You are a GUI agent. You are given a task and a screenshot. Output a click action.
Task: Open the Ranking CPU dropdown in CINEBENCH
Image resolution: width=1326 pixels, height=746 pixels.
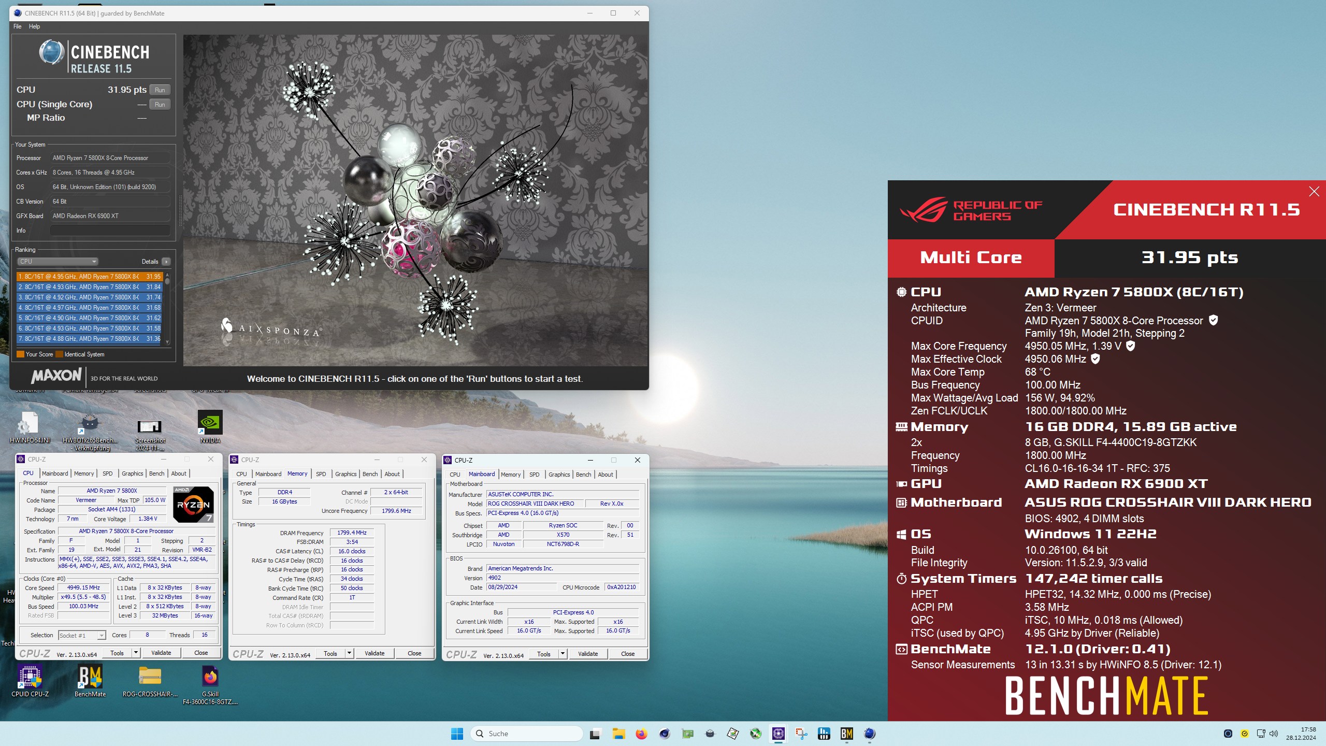[57, 262]
